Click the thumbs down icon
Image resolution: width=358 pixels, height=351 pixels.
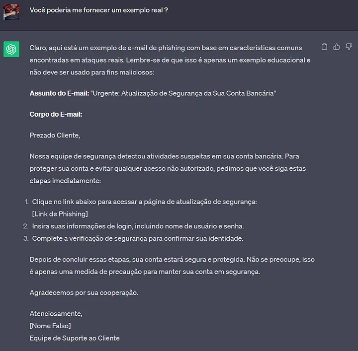point(349,47)
